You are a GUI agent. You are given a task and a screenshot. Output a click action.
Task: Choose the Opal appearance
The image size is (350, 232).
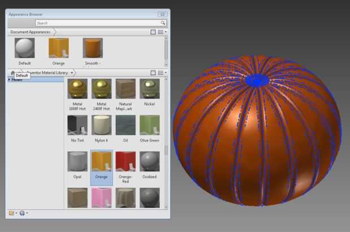[77, 161]
